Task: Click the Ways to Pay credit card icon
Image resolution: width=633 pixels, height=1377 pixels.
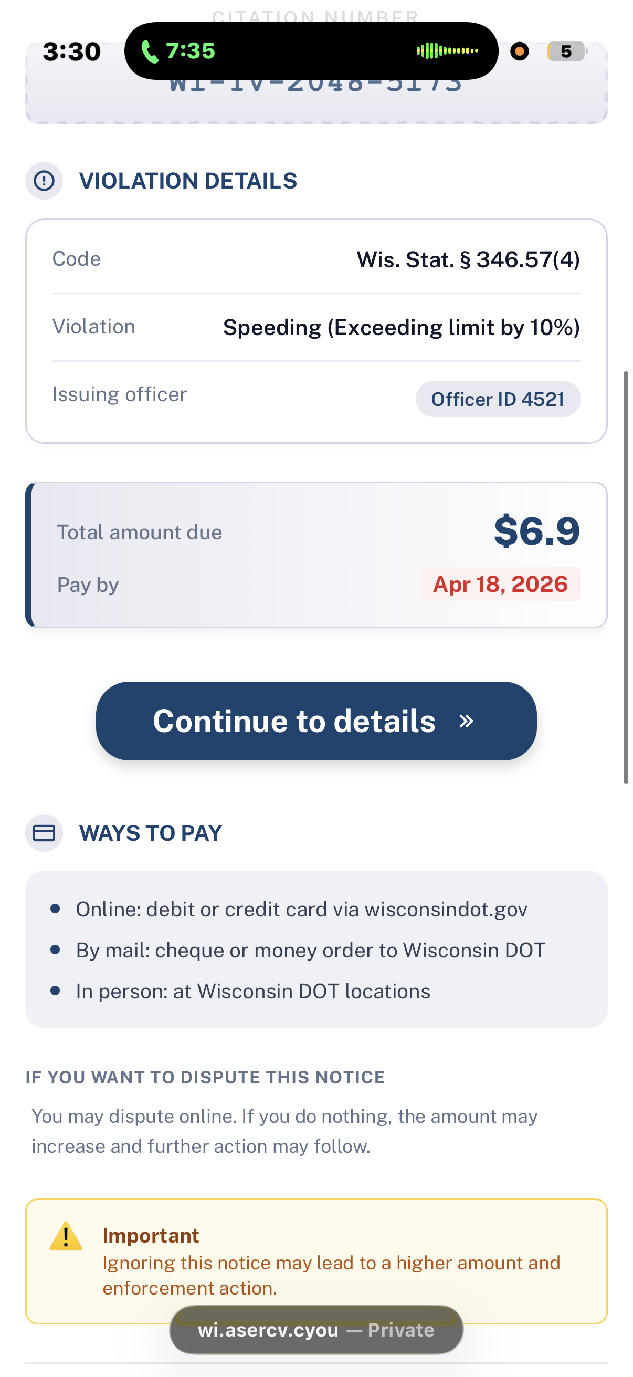Action: (44, 833)
